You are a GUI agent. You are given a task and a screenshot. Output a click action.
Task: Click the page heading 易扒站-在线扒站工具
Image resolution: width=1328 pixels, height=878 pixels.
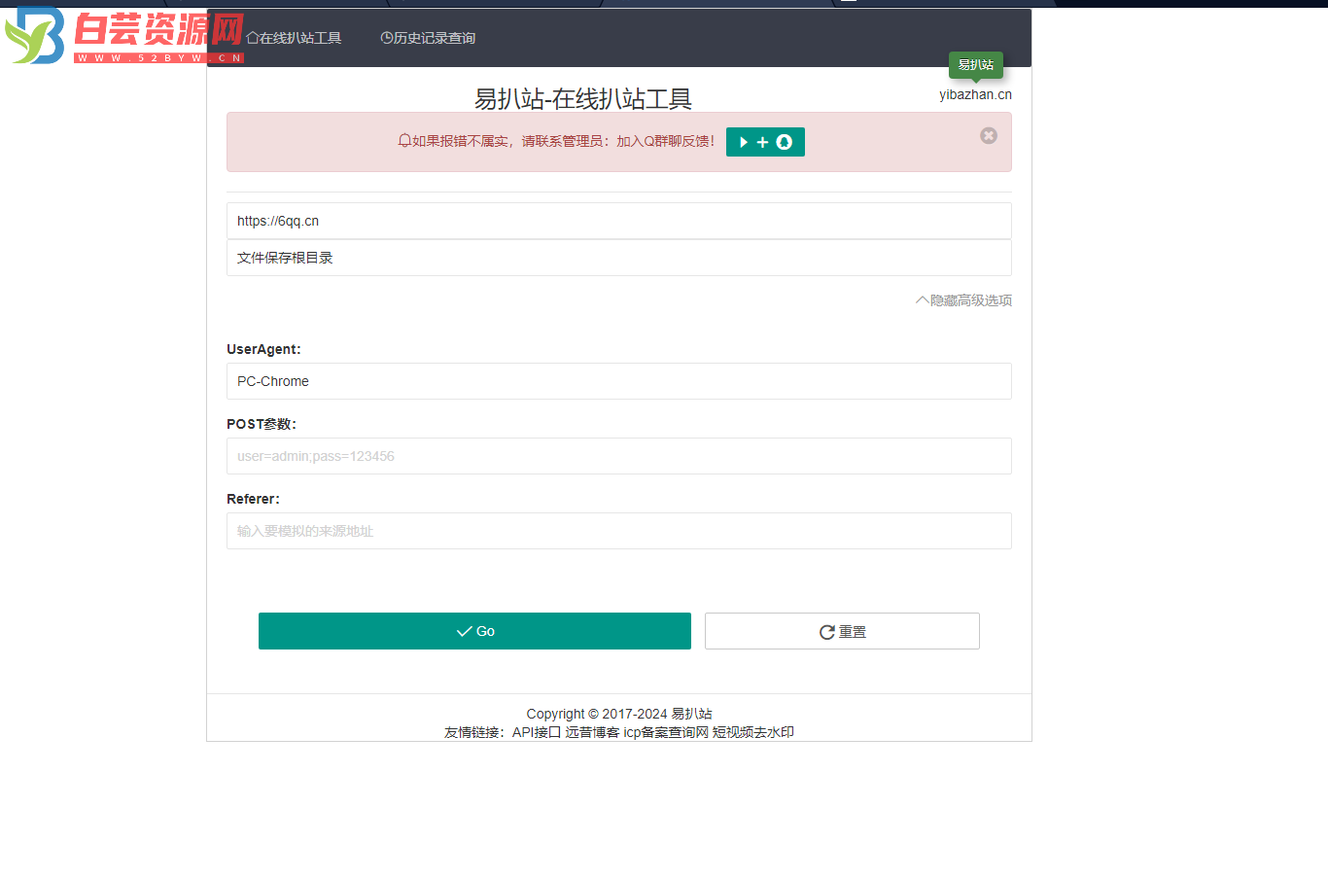point(583,98)
